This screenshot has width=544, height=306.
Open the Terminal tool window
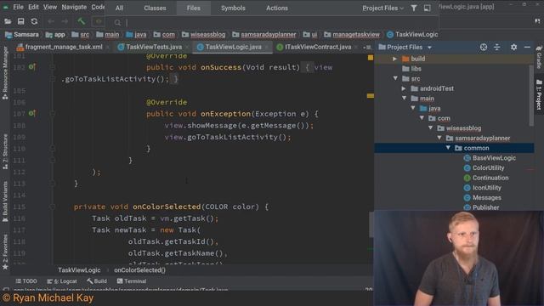tap(132, 281)
